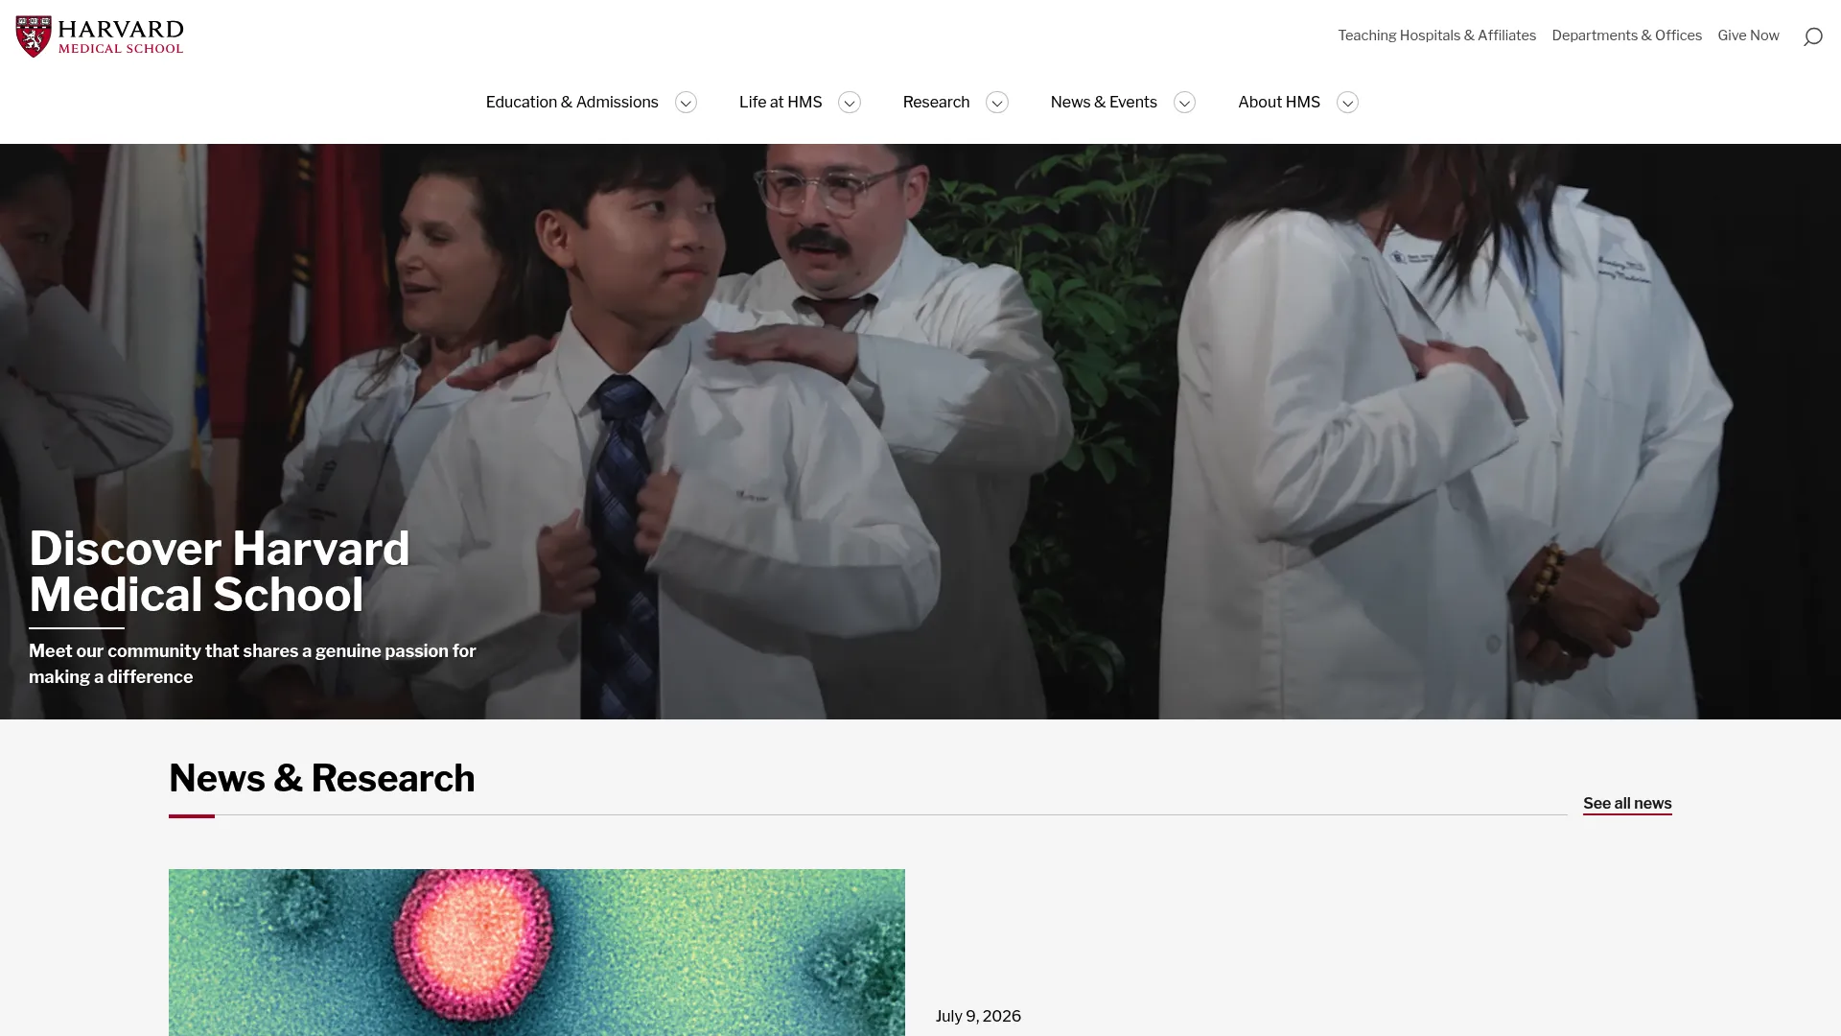Open the search magnifier icon
The image size is (1841, 1036).
pos(1812,36)
